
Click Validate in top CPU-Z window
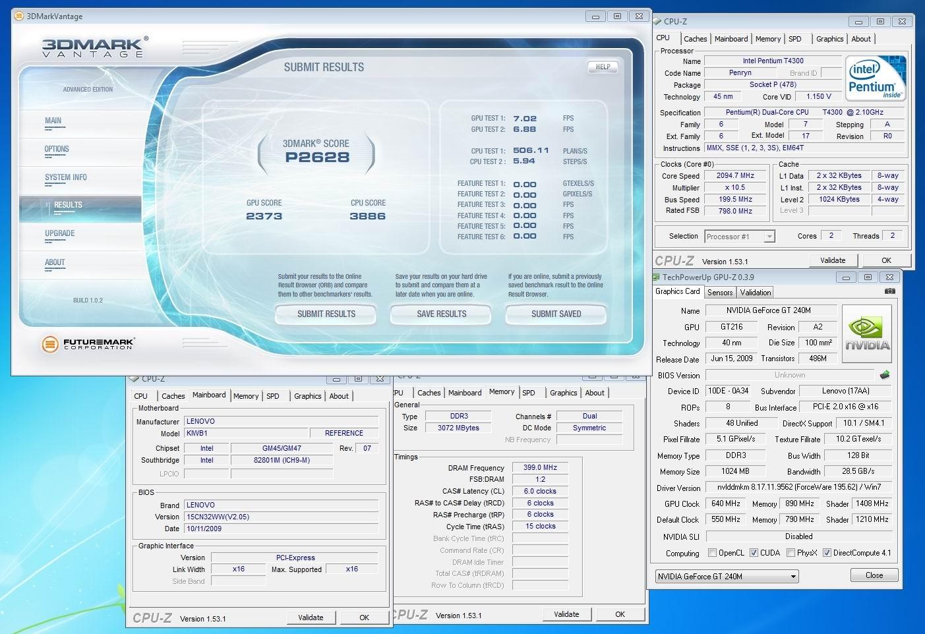[x=833, y=260]
